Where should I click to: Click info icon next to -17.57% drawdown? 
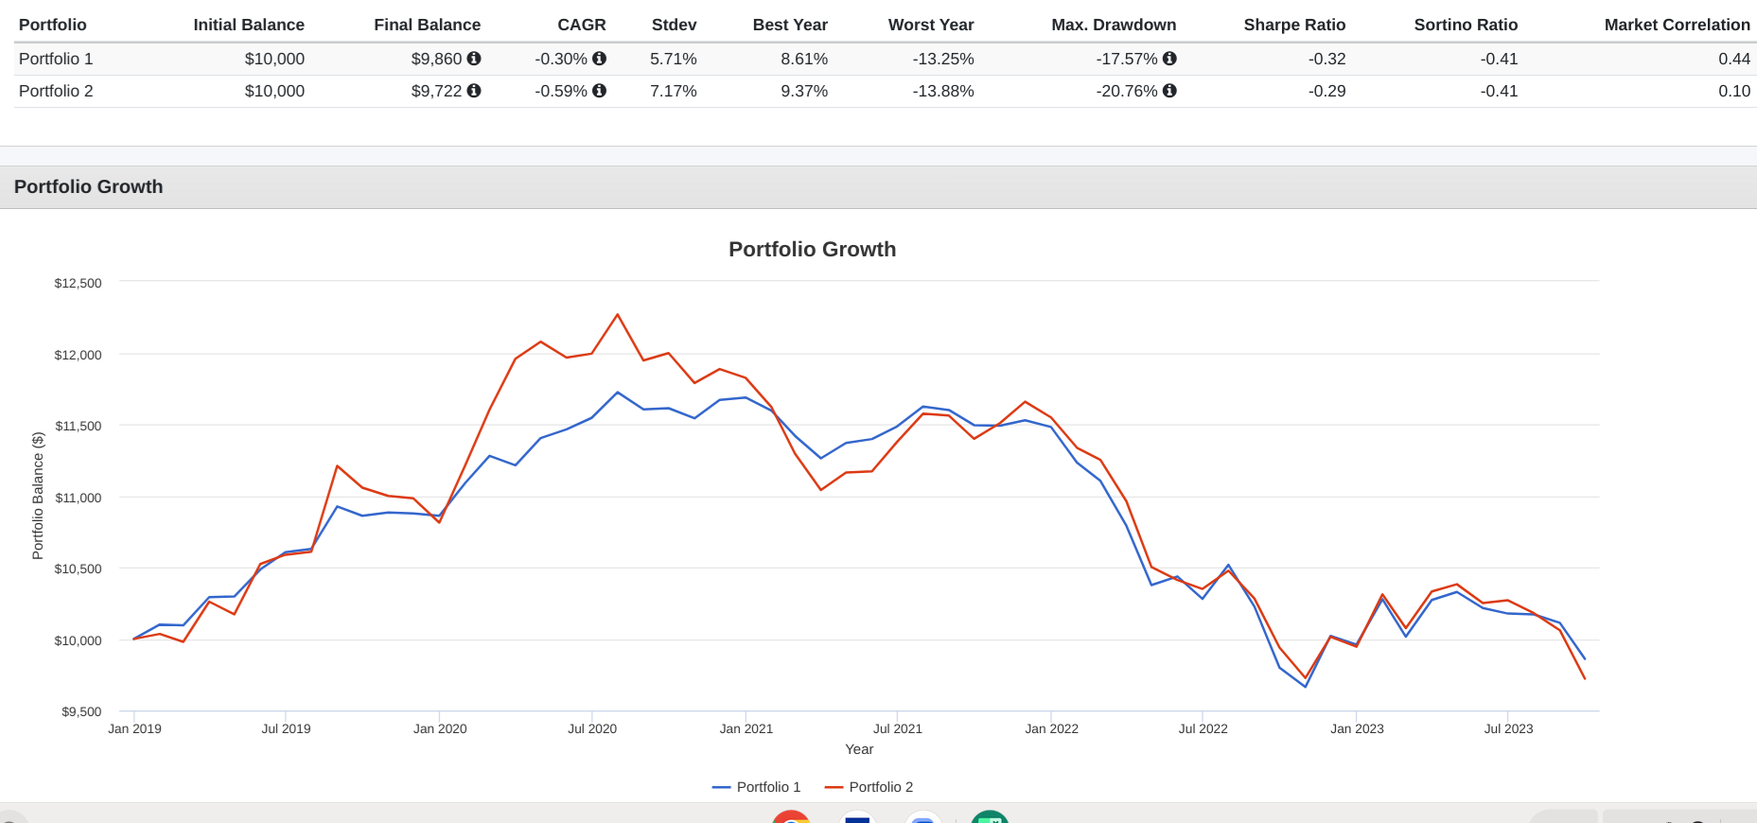click(x=1169, y=59)
